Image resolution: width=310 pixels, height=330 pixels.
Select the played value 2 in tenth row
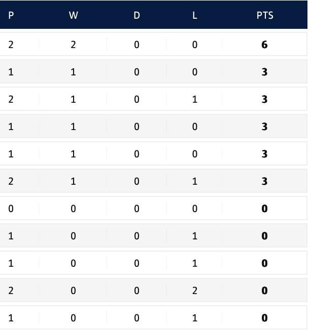[11, 291]
